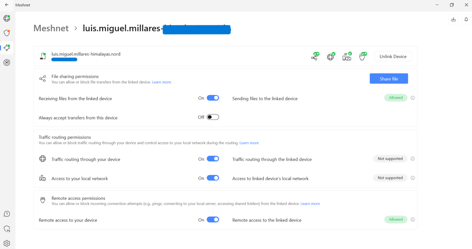The height and width of the screenshot is (249, 472).
Task: Click the traffic routing globe status icon
Action: tap(331, 56)
